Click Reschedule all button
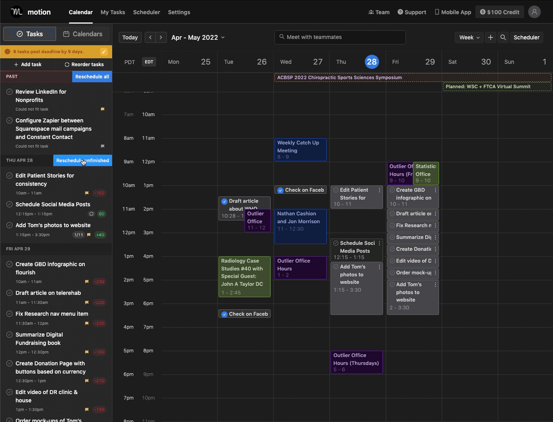 (x=92, y=77)
